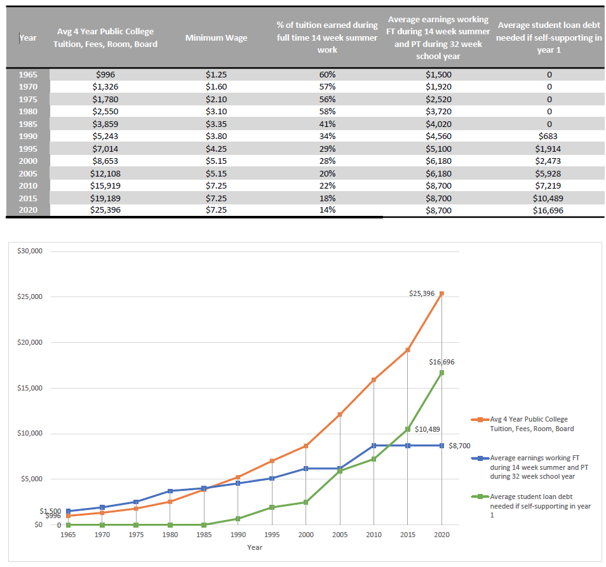Click the $3,859 tuition cell

point(105,124)
